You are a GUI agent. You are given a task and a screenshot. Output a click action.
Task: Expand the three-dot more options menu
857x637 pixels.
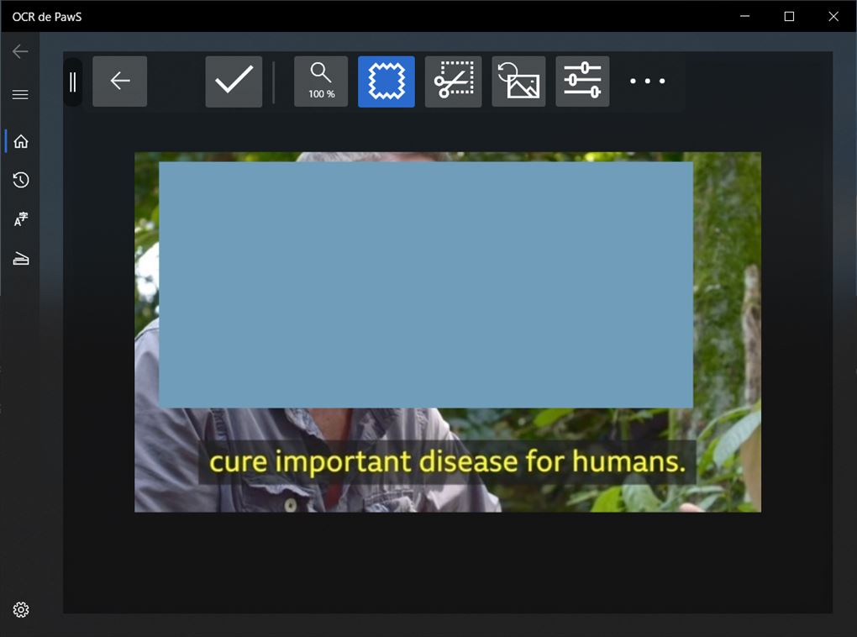click(x=648, y=82)
